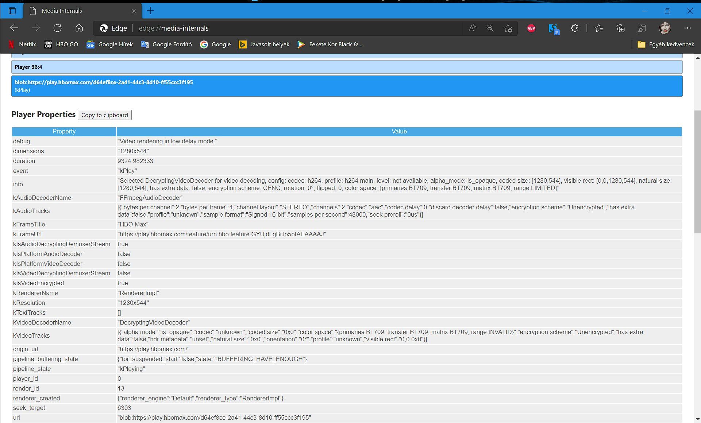Expand the Egyéb kedvencek folder
Screen dimensions: 701x423
(x=666, y=44)
